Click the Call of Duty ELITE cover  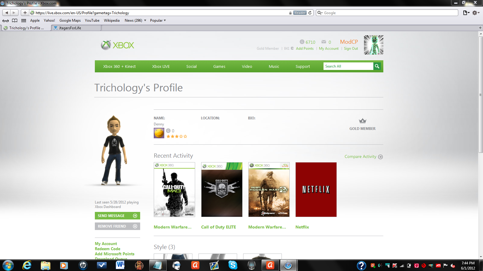(x=222, y=190)
